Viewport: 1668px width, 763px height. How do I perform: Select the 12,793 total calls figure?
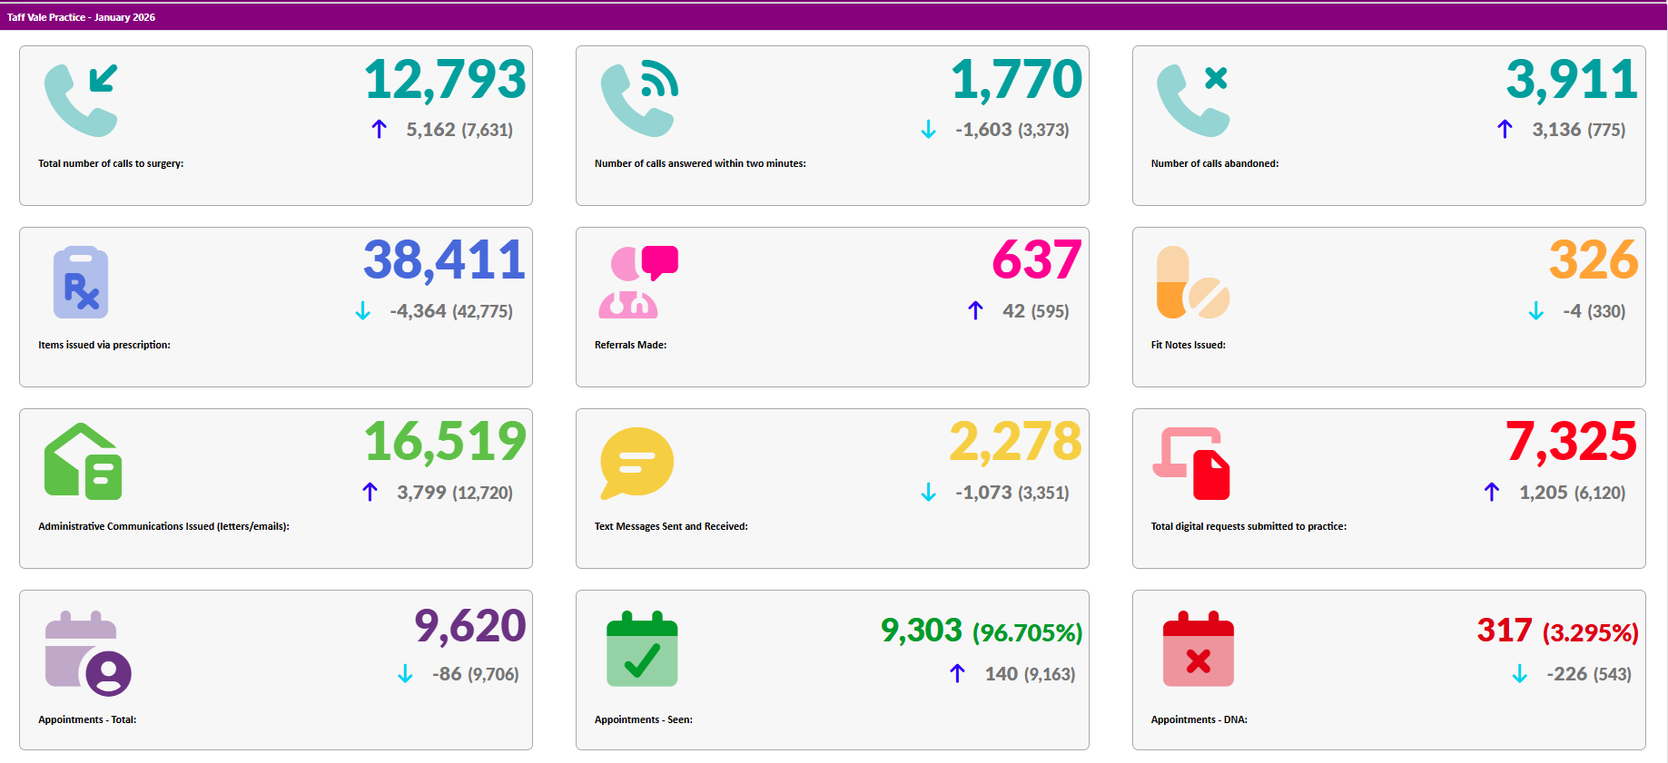(445, 80)
